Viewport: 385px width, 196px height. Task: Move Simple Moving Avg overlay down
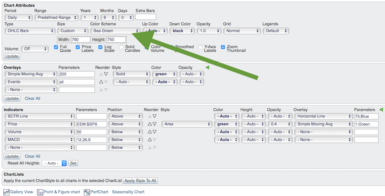click(106, 74)
